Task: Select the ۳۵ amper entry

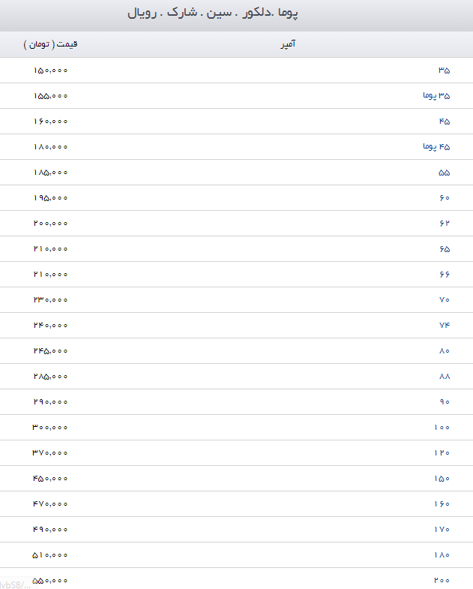Action: 444,71
